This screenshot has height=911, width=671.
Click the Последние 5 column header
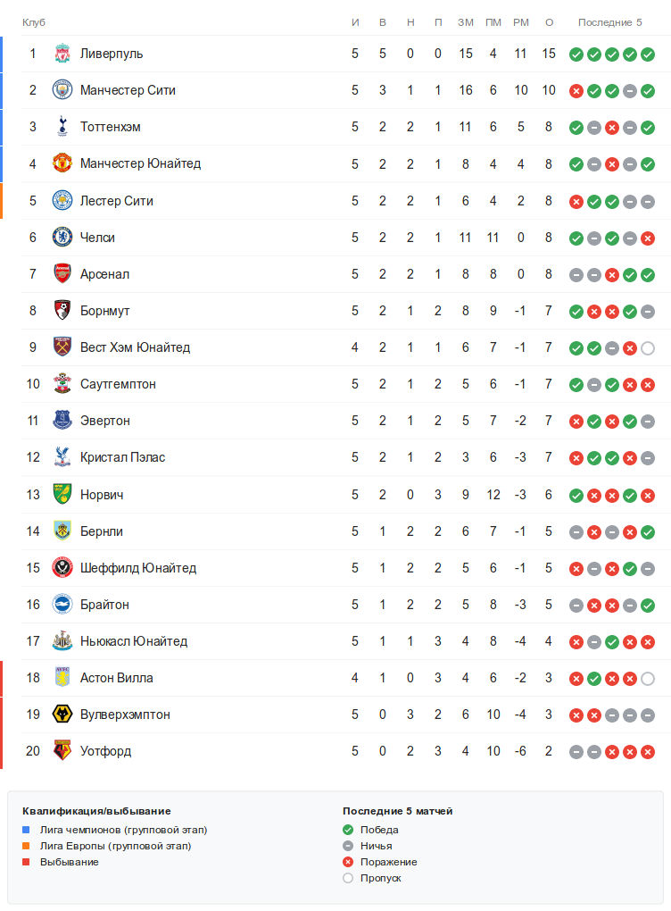coord(609,22)
